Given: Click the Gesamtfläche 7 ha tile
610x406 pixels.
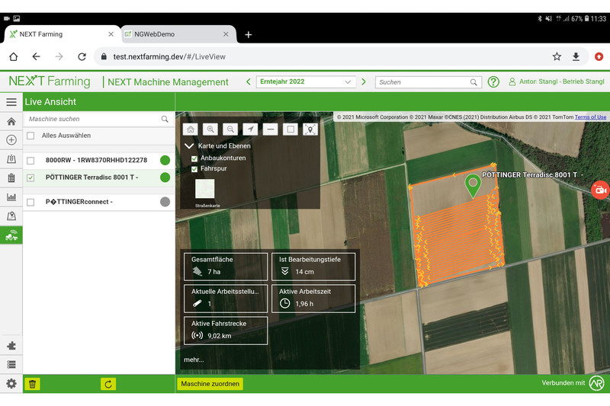Looking at the screenshot, I should click(x=226, y=267).
